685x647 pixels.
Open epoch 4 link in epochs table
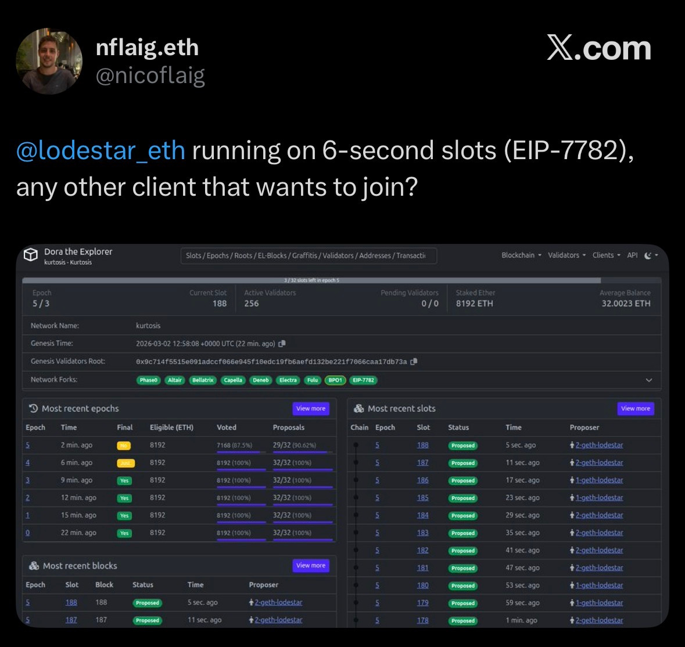(x=27, y=463)
